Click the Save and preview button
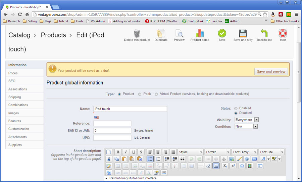Viewport: 302px width, 182px height. [x=271, y=71]
